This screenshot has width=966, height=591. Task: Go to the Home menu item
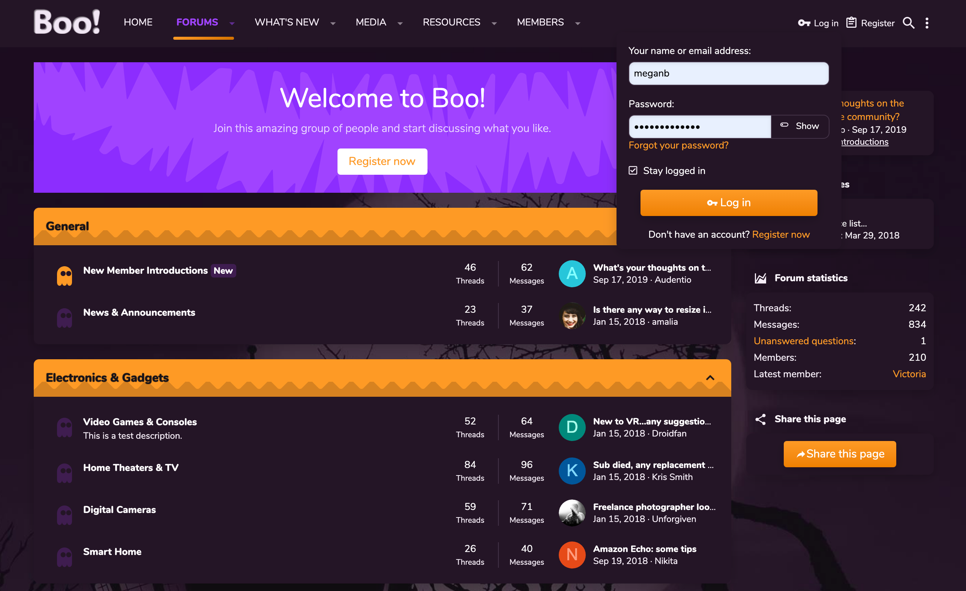[x=138, y=22]
